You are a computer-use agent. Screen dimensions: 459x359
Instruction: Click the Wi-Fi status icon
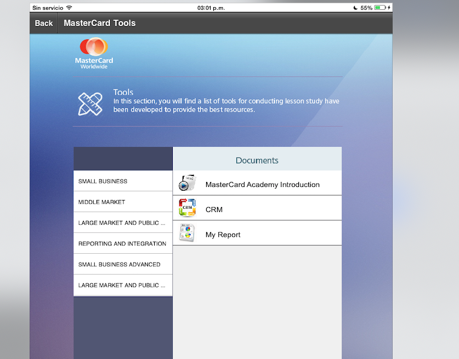coord(69,8)
